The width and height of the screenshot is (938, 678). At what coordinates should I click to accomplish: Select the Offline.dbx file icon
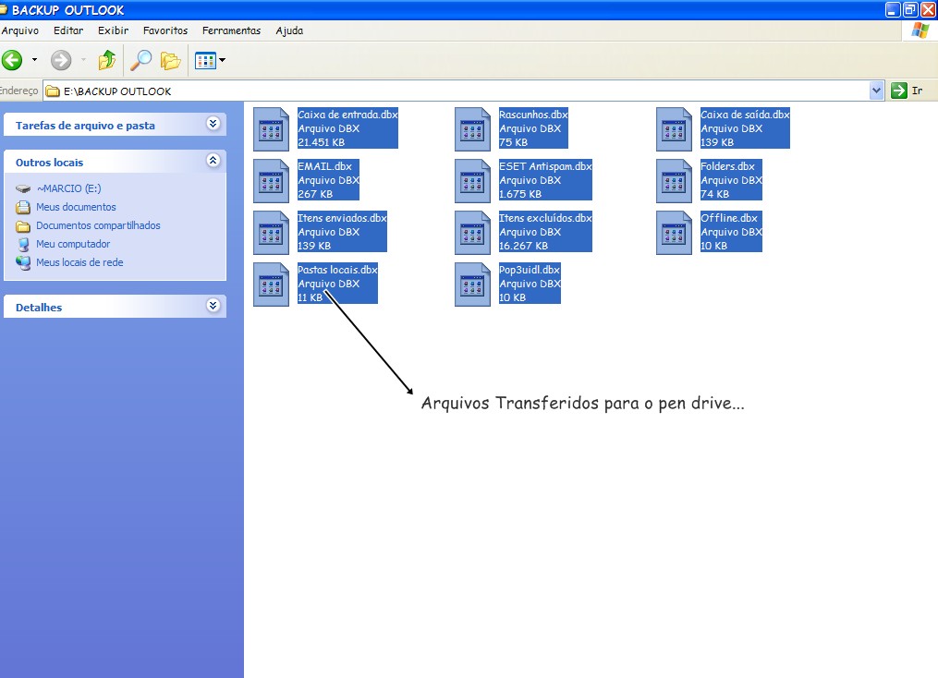pyautogui.click(x=675, y=233)
